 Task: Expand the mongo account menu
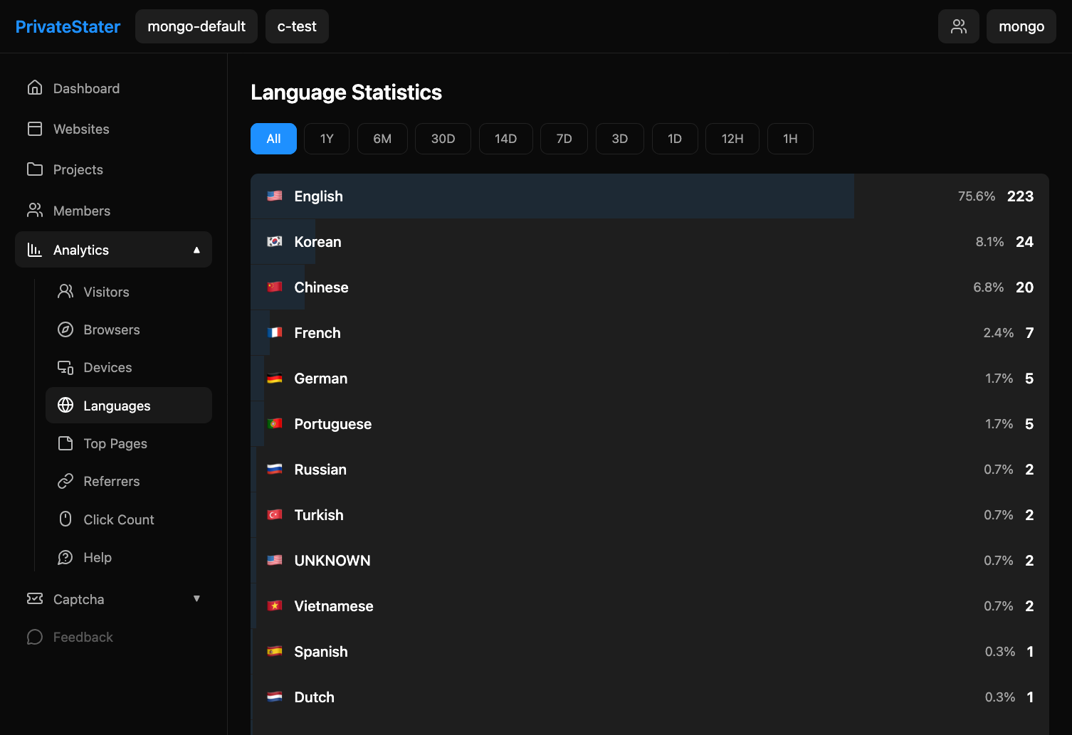click(x=1021, y=26)
